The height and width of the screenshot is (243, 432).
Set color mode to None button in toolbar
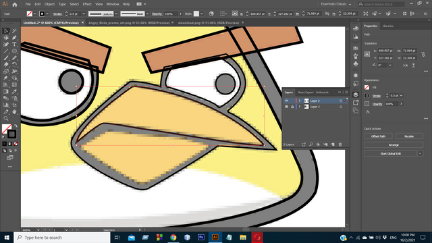tap(16, 144)
